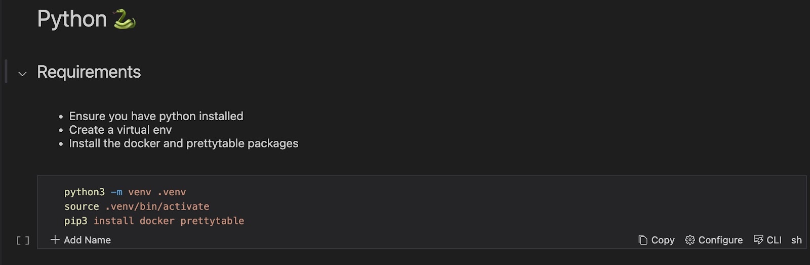Screen dimensions: 810x265
Task: Change the cell language from sh
Action: click(x=796, y=240)
